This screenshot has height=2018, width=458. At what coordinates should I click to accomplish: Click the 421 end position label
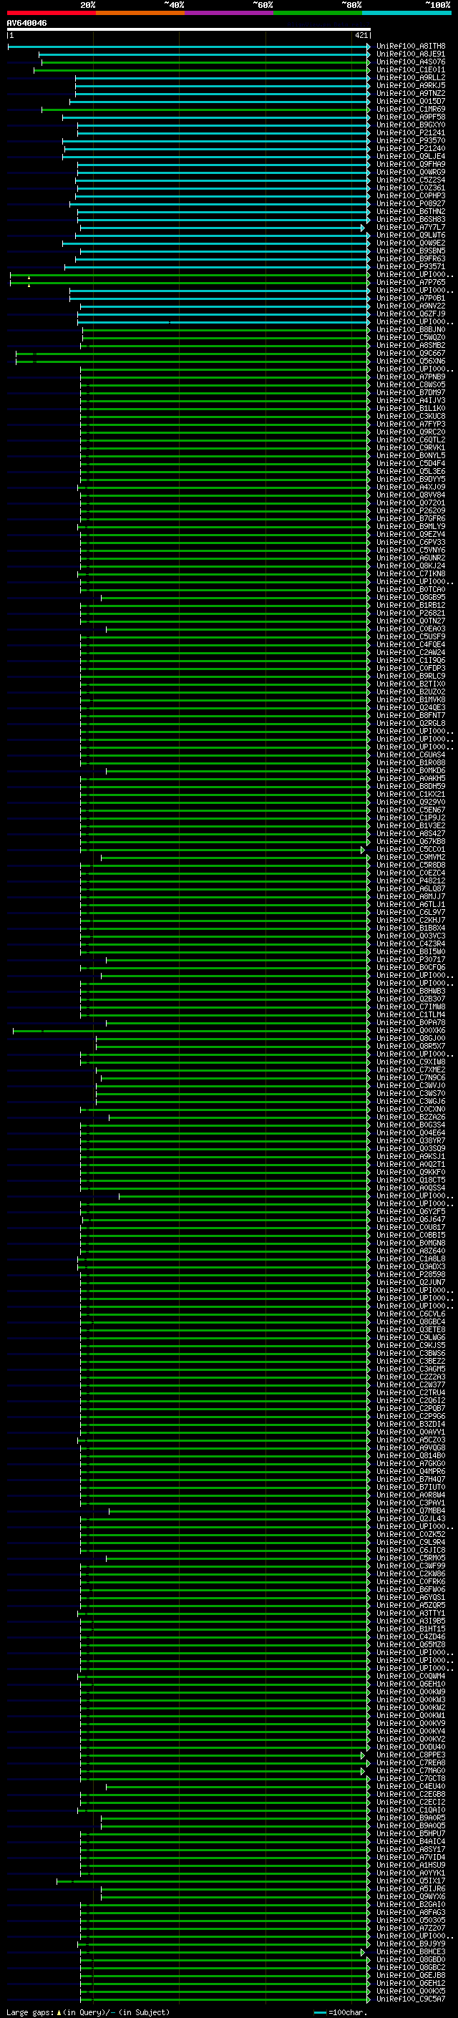coord(361,35)
